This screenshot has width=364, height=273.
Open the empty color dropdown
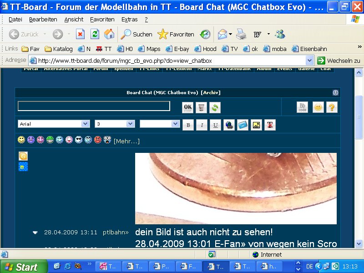(160, 124)
